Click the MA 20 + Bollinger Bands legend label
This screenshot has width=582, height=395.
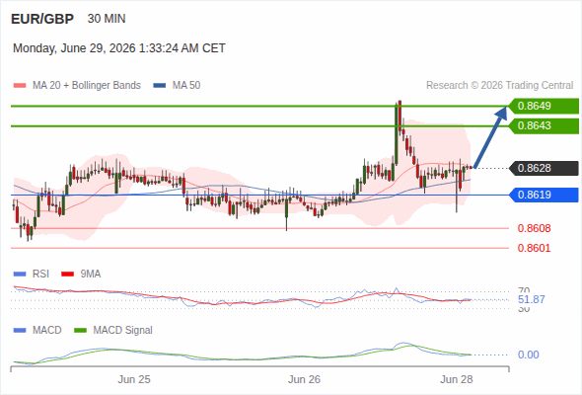click(x=87, y=86)
